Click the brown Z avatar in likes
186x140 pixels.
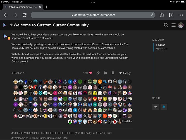click(130, 87)
